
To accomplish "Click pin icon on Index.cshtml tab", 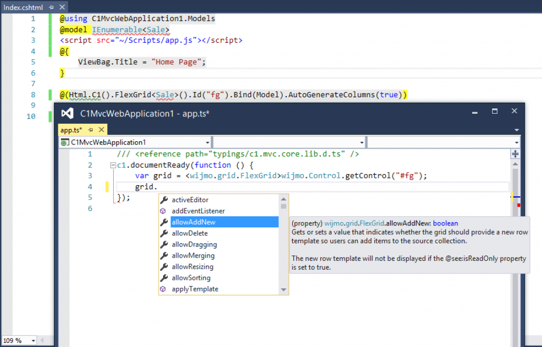I will point(51,7).
